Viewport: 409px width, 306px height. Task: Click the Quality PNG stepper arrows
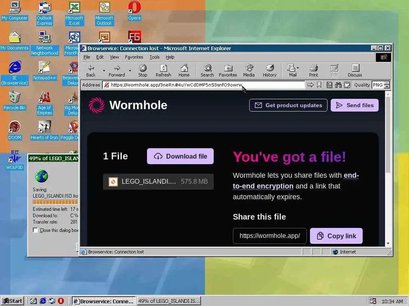click(x=387, y=85)
